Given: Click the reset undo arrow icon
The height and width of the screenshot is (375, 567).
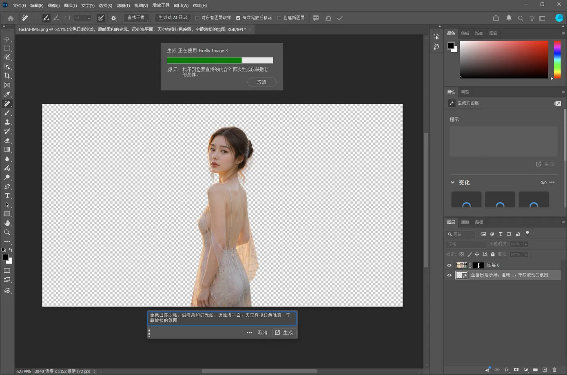Looking at the screenshot, I should tap(328, 18).
